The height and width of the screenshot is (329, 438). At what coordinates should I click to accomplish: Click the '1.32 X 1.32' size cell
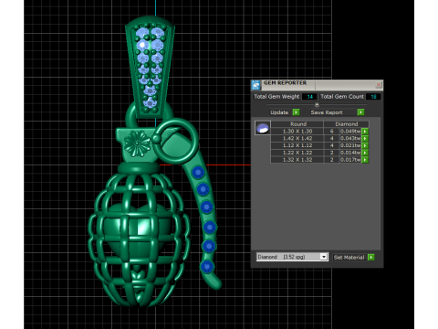coord(297,160)
